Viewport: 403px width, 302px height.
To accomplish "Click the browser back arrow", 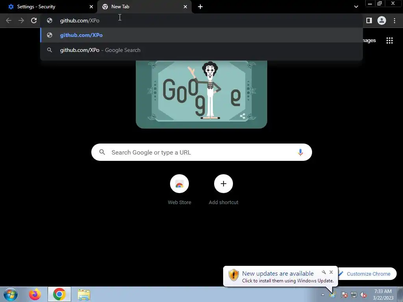I will coord(9,20).
